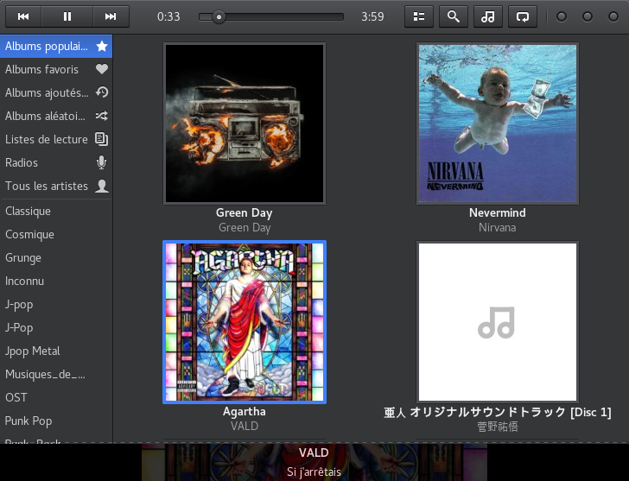Open the list view toolbar button
The width and height of the screenshot is (629, 481).
tap(419, 16)
